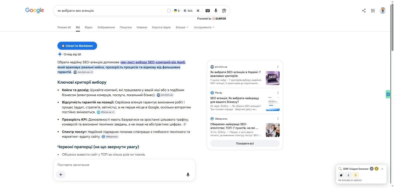Switch to the Режим ШІ tab

click(64, 27)
